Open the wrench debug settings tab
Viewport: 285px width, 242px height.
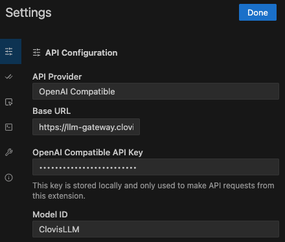tap(9, 152)
